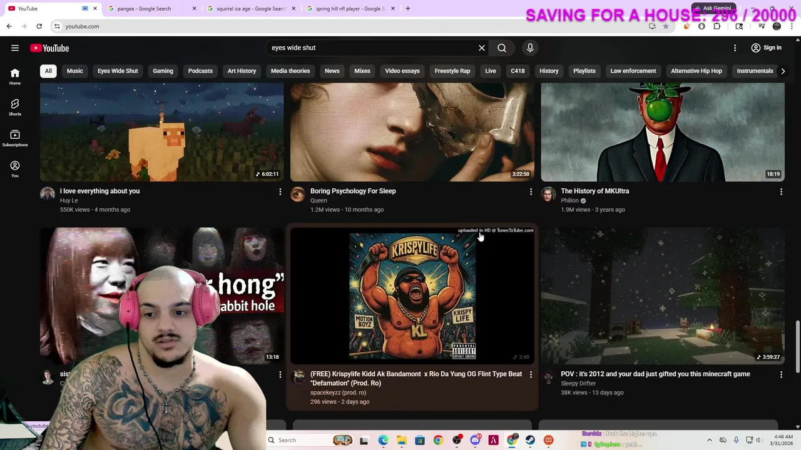Go back in browser history
This screenshot has width=801, height=450.
pyautogui.click(x=9, y=26)
